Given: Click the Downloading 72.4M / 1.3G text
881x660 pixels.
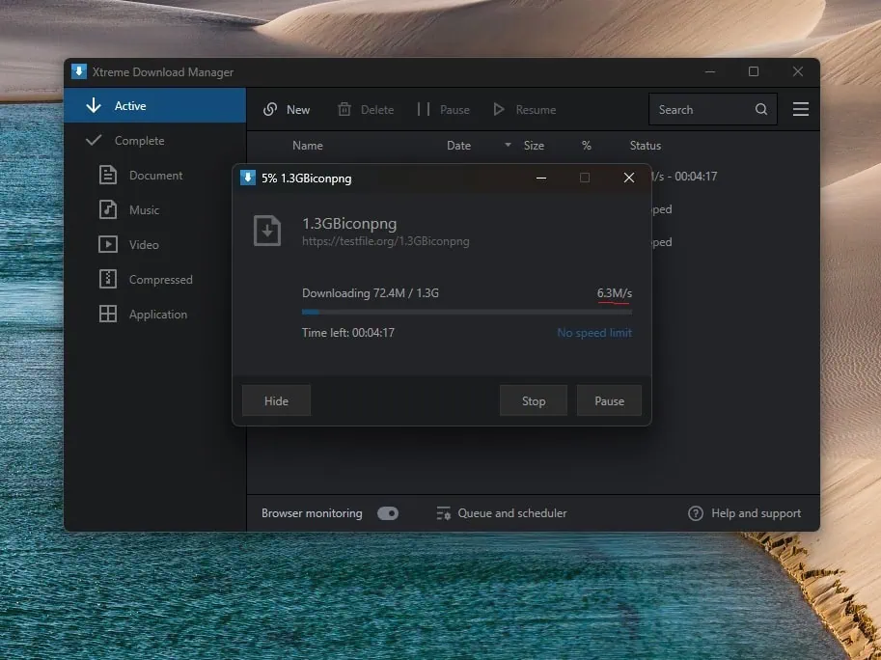Looking at the screenshot, I should (371, 293).
